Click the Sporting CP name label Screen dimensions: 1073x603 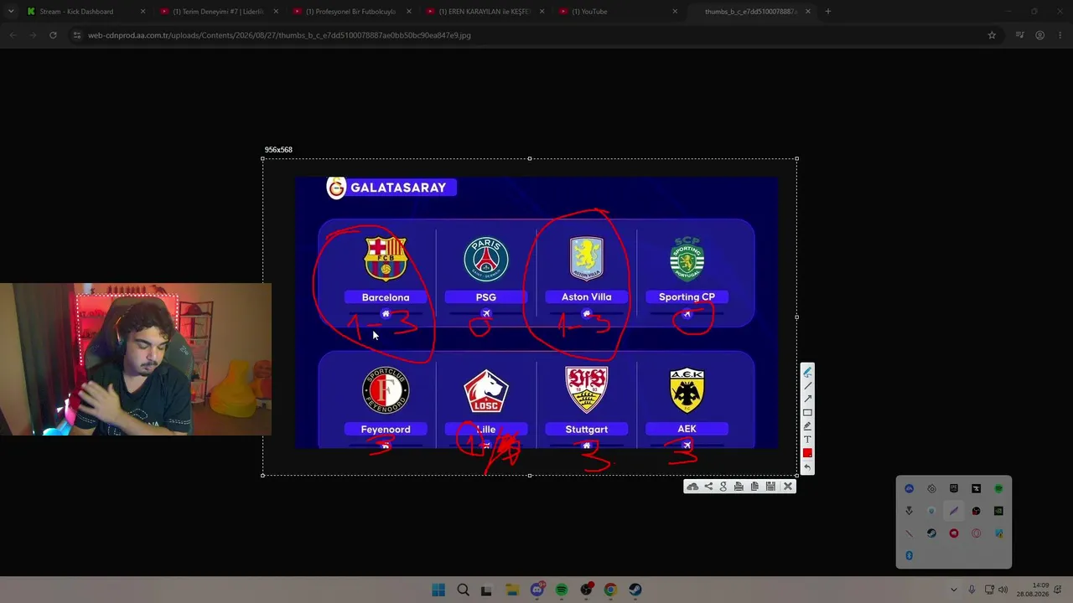[687, 296]
